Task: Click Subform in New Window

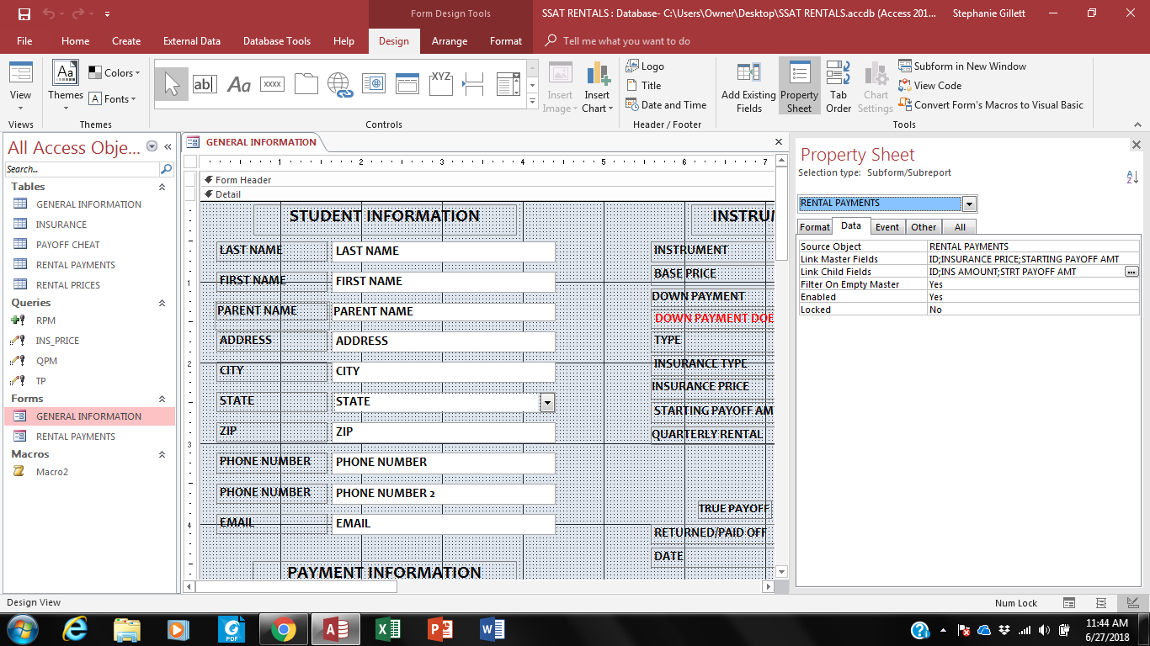Action: (x=962, y=66)
